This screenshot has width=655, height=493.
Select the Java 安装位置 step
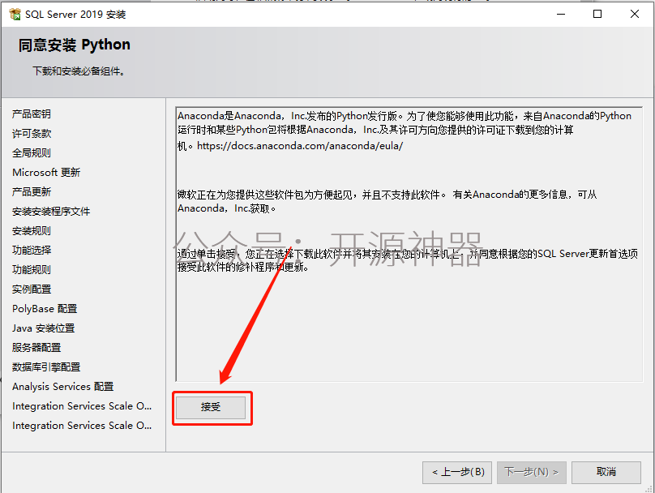[44, 328]
